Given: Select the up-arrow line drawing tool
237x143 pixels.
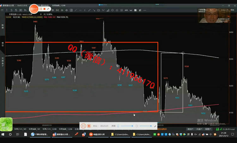Looking at the screenshot, I should tap(89, 10).
